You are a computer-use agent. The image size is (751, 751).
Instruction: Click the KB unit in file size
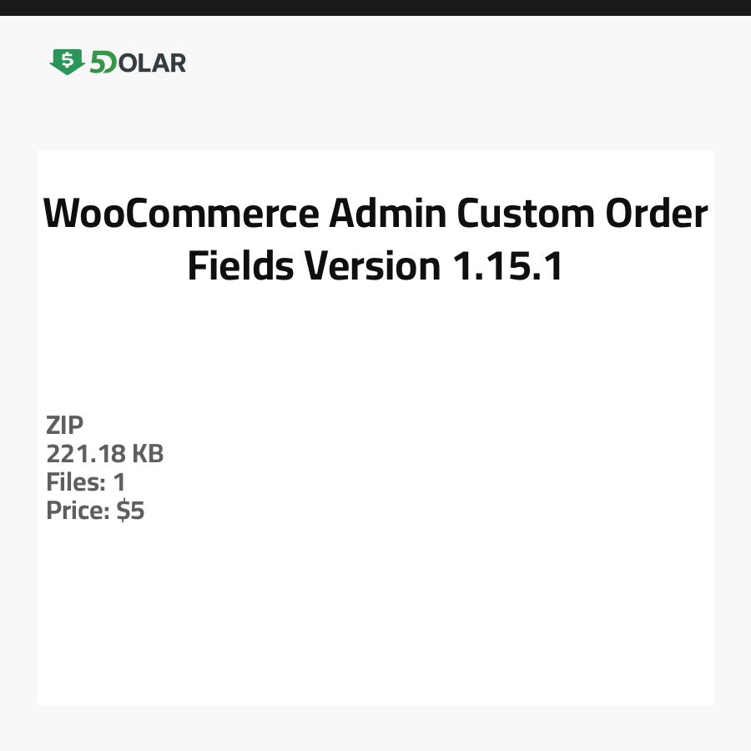(x=148, y=454)
